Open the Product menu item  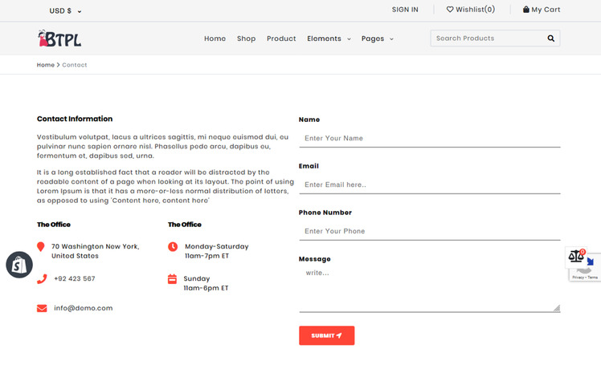tap(281, 39)
